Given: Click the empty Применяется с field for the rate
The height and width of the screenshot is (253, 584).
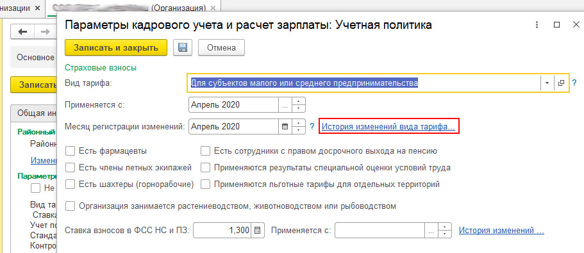Looking at the screenshot, I should point(380,231).
